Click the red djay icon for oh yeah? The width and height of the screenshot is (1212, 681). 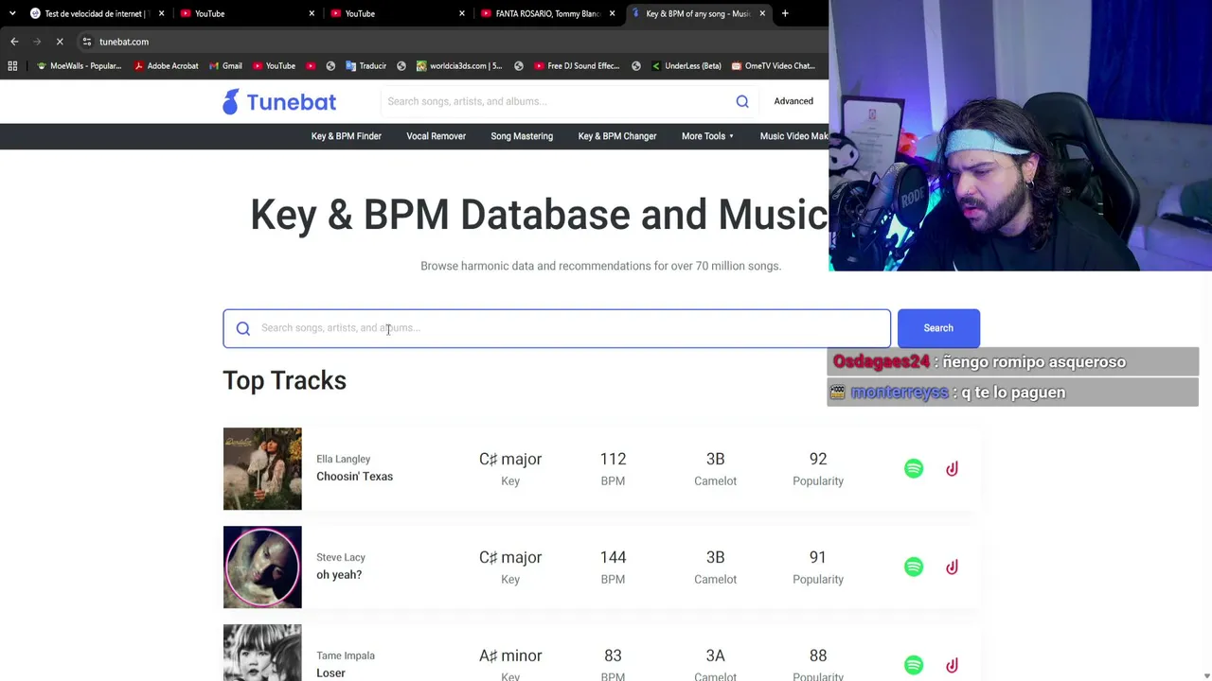pyautogui.click(x=952, y=567)
